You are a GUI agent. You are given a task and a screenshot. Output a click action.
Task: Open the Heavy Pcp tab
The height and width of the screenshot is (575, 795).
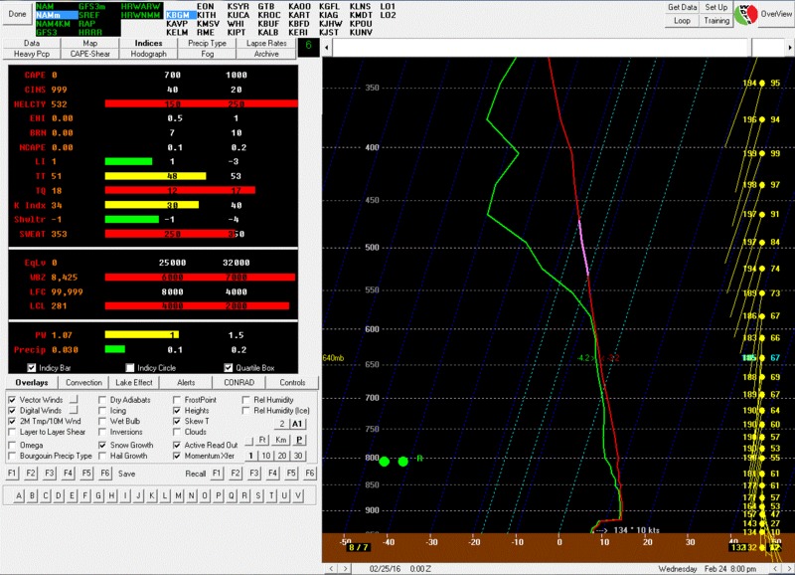[32, 54]
